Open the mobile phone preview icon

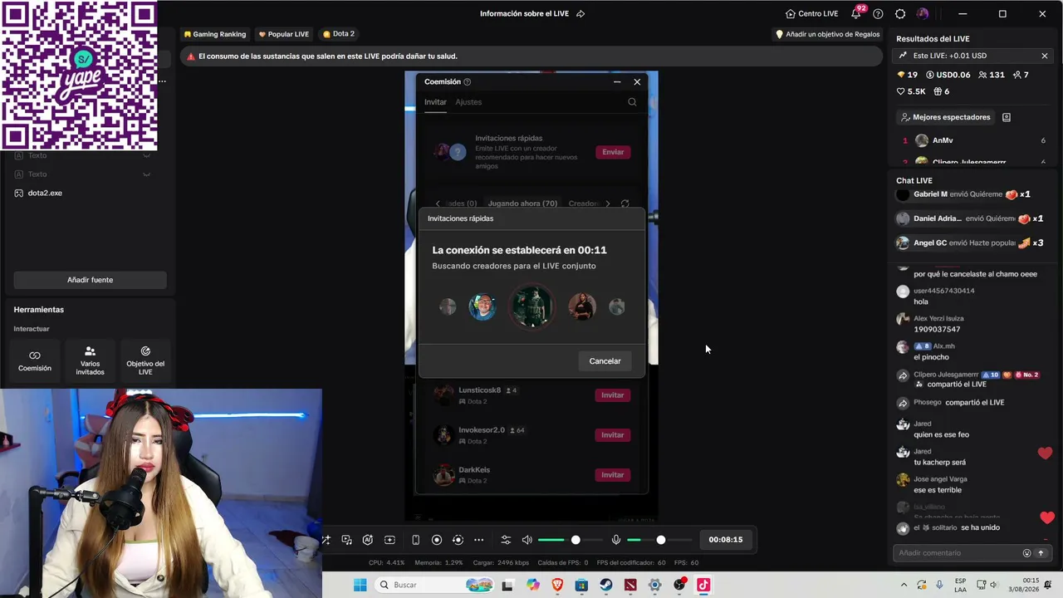coord(416,540)
